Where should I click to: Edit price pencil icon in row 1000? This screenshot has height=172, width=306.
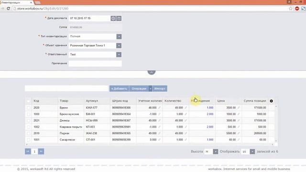239,114
